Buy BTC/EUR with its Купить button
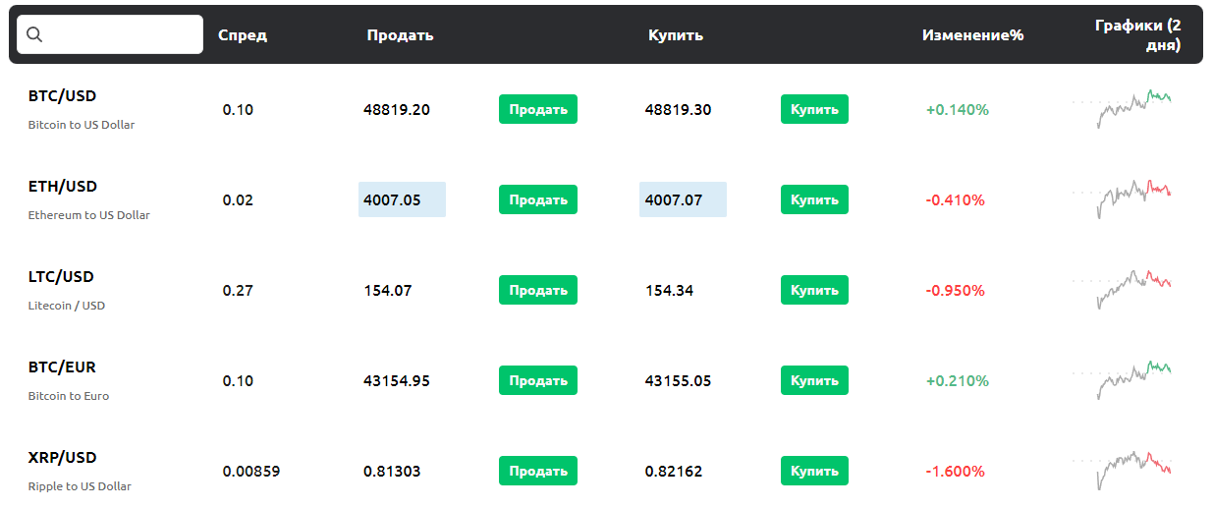Viewport: 1213px width, 508px height. pyautogui.click(x=814, y=380)
